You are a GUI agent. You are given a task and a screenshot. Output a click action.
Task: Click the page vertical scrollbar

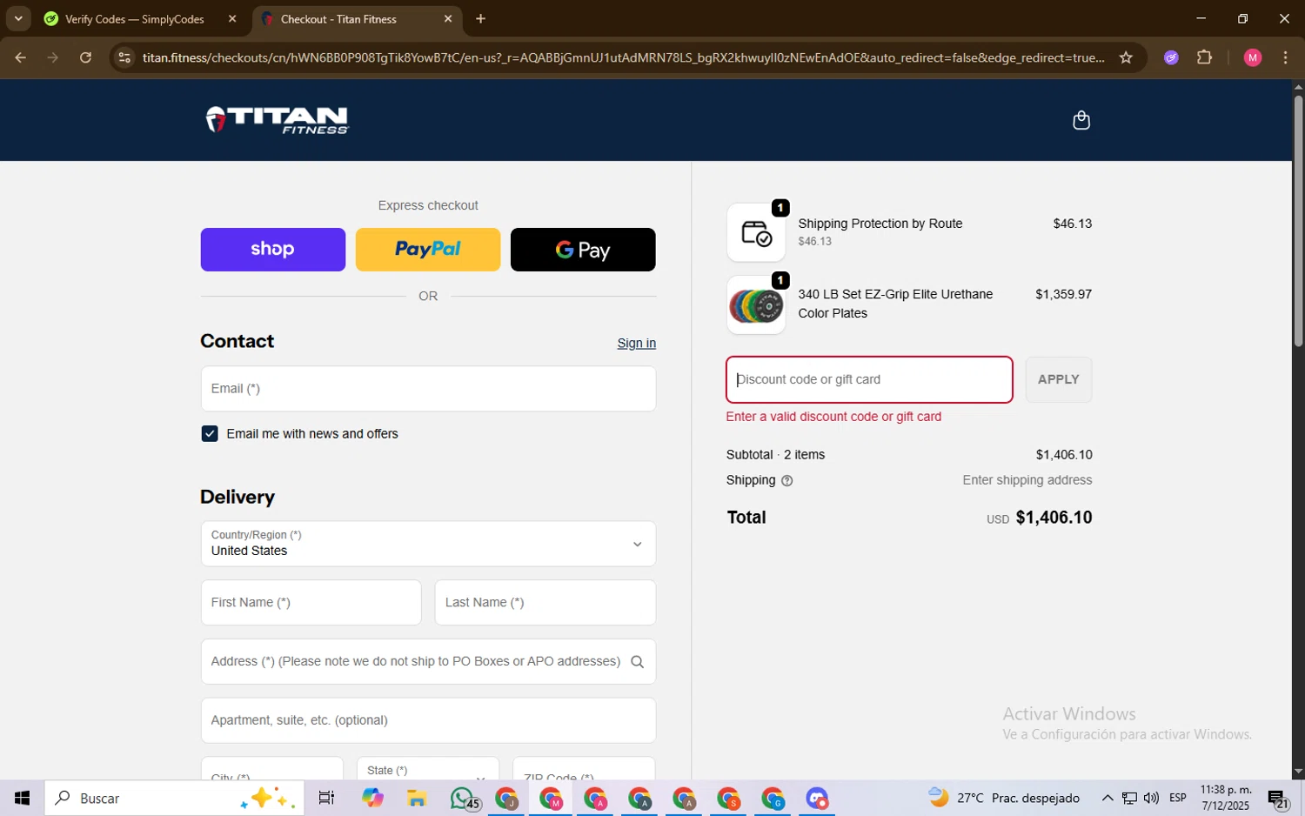(1298, 222)
